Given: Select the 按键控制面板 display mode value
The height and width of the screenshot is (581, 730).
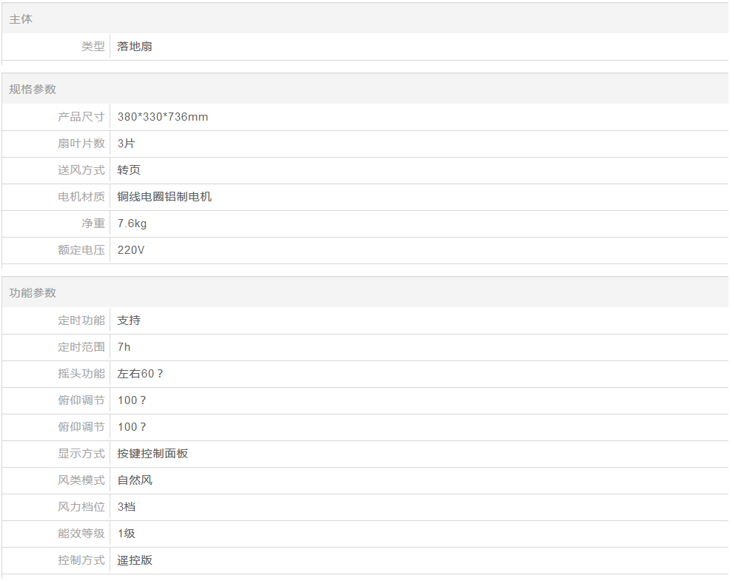Looking at the screenshot, I should [153, 454].
